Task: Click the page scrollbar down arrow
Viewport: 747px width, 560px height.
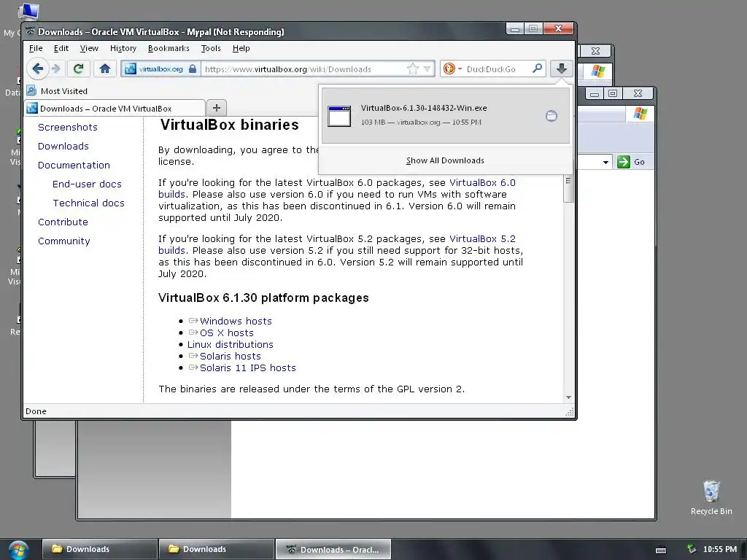Action: 568,397
